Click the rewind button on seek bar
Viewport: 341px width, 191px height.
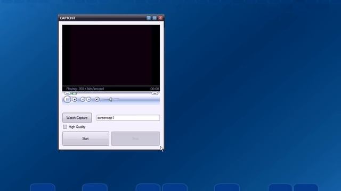tap(68, 93)
